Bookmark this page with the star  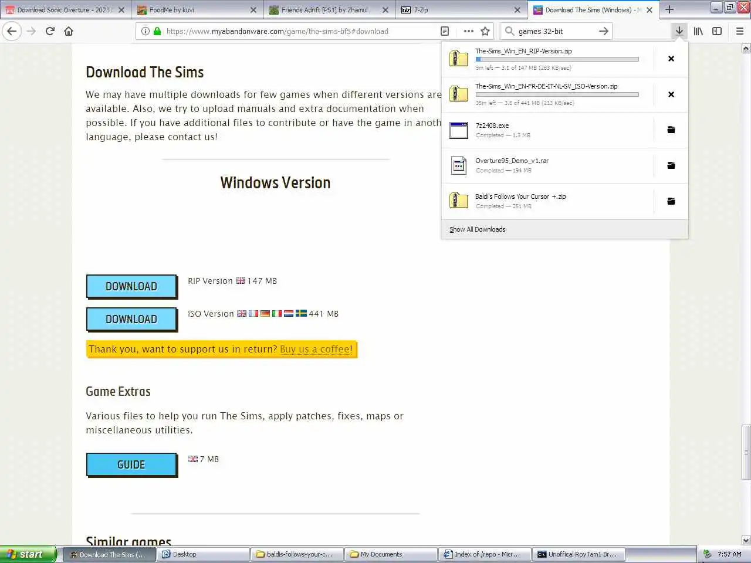point(485,31)
